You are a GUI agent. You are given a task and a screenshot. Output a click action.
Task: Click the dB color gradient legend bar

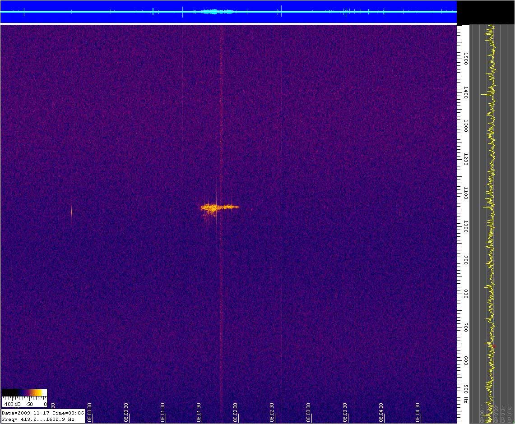tap(24, 393)
